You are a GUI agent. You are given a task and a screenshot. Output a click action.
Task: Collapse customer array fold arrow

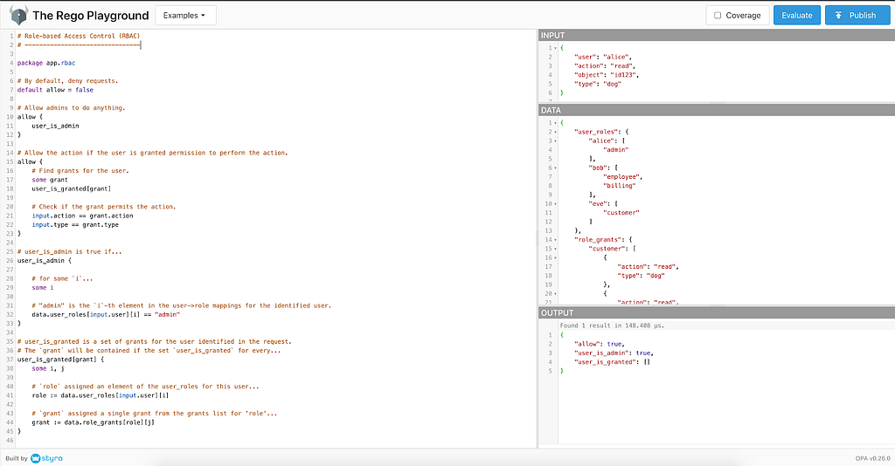click(555, 249)
